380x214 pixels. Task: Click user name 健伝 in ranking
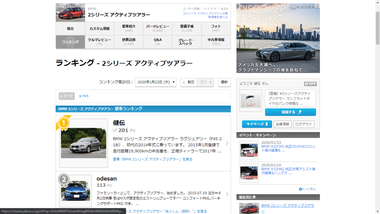tap(119, 123)
